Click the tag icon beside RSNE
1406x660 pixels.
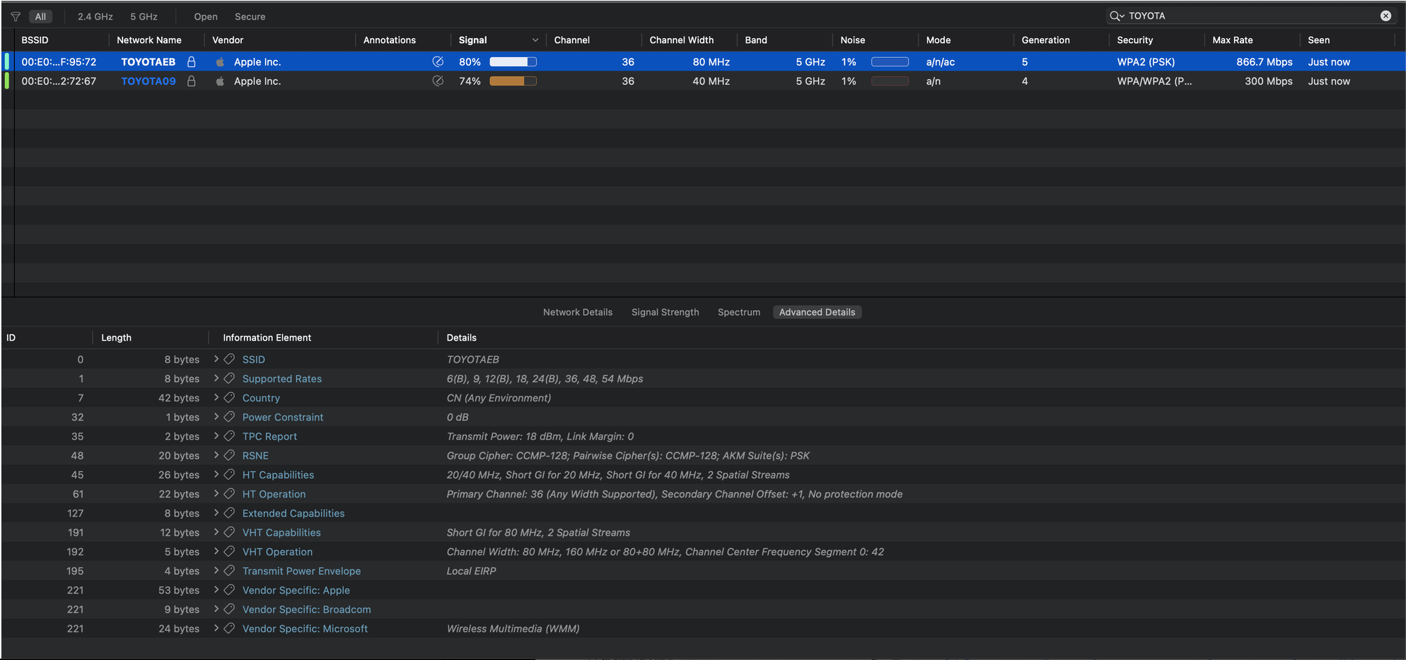tap(229, 455)
